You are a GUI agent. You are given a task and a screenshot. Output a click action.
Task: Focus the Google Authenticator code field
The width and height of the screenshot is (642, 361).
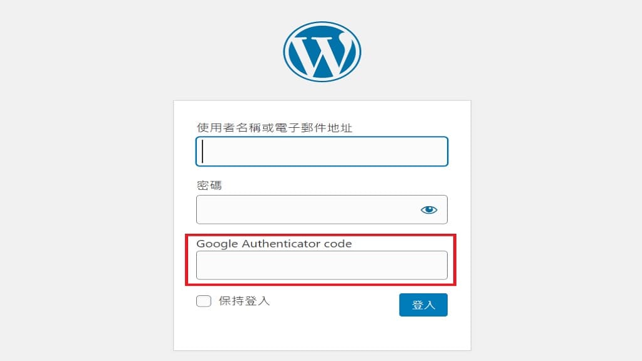(322, 265)
